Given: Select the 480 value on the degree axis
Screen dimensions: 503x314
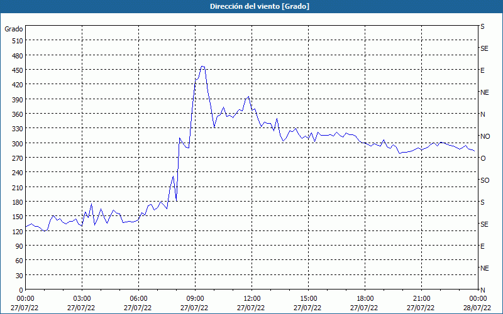Looking at the screenshot, I should pos(18,56).
